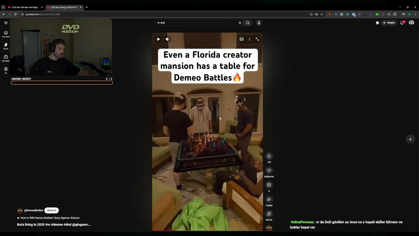Open a new browser tab
Screen dimensions: 419x236
(87, 7)
